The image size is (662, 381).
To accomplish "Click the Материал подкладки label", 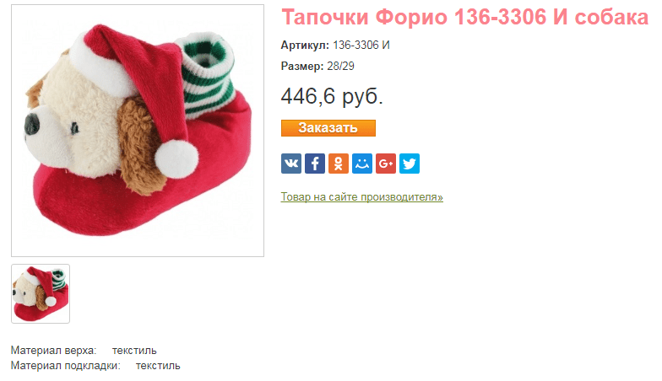I will [66, 366].
